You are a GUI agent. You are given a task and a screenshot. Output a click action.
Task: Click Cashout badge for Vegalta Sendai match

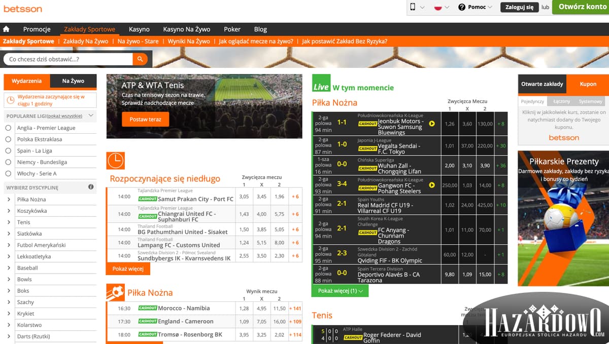[x=367, y=148]
